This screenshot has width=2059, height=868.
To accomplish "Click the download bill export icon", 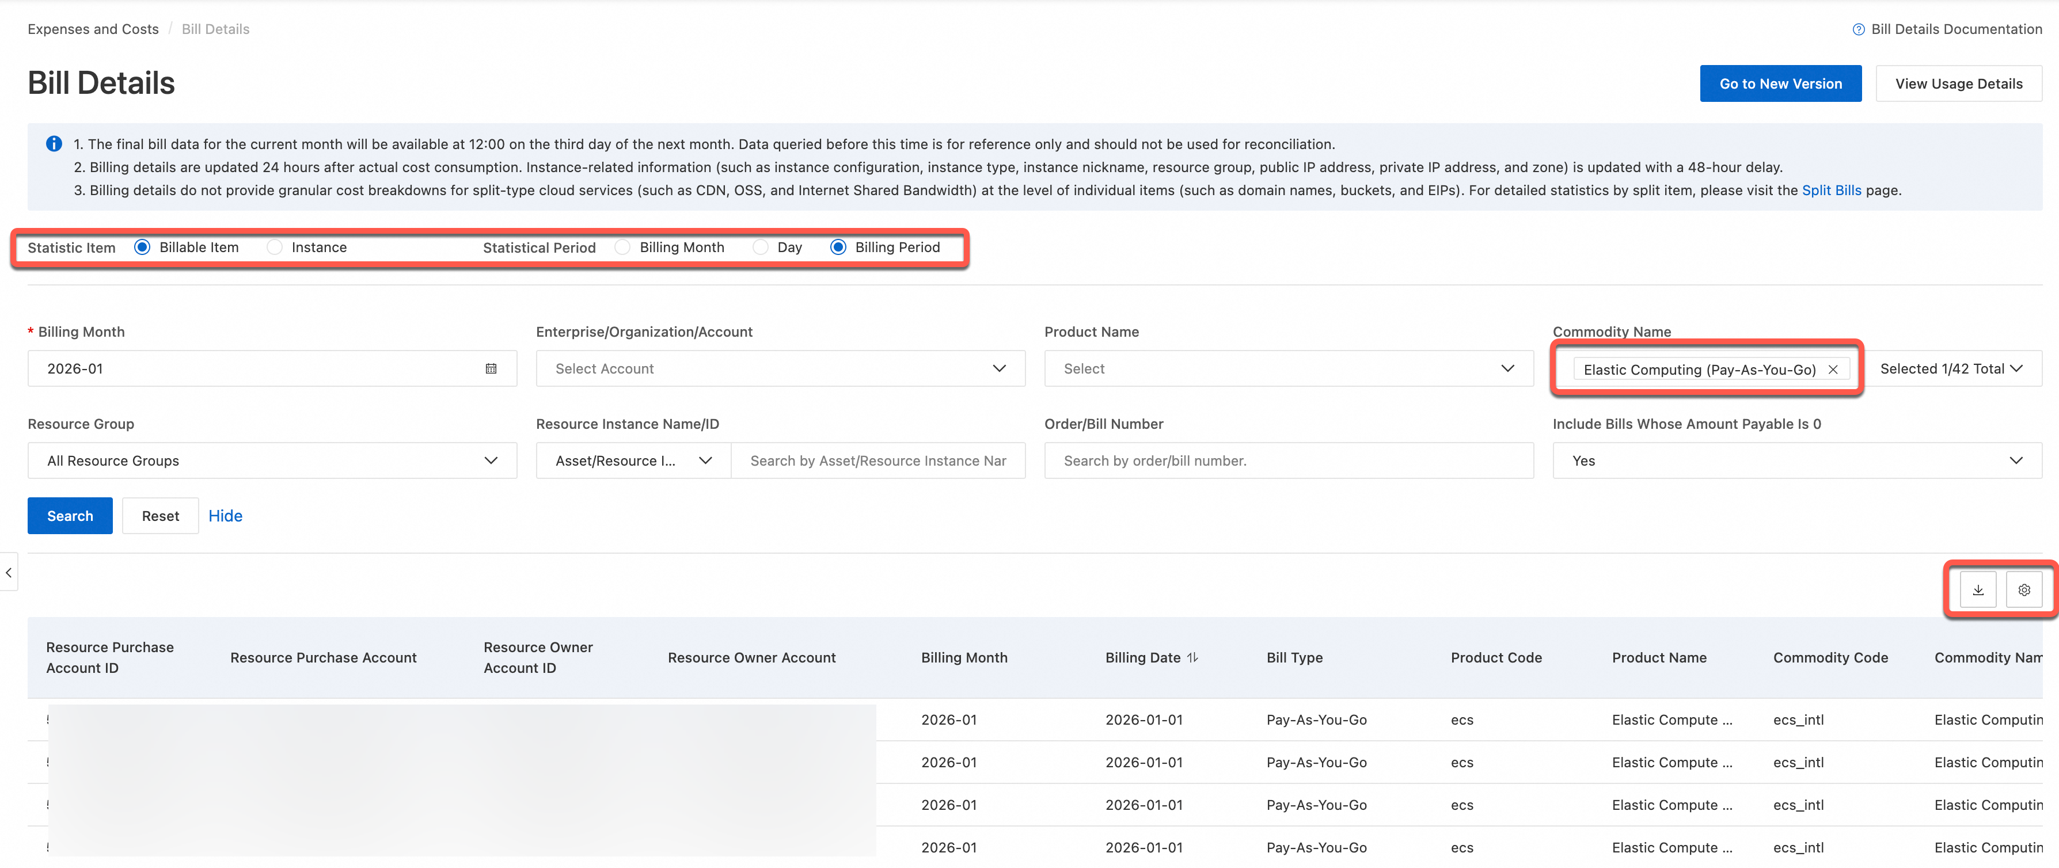I will (x=1977, y=590).
